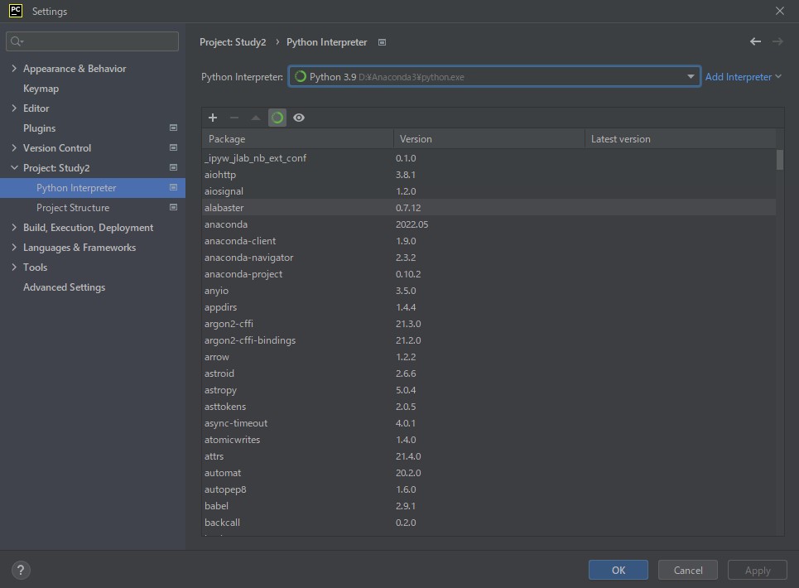Click the Version column header
799x588 pixels.
[489, 138]
